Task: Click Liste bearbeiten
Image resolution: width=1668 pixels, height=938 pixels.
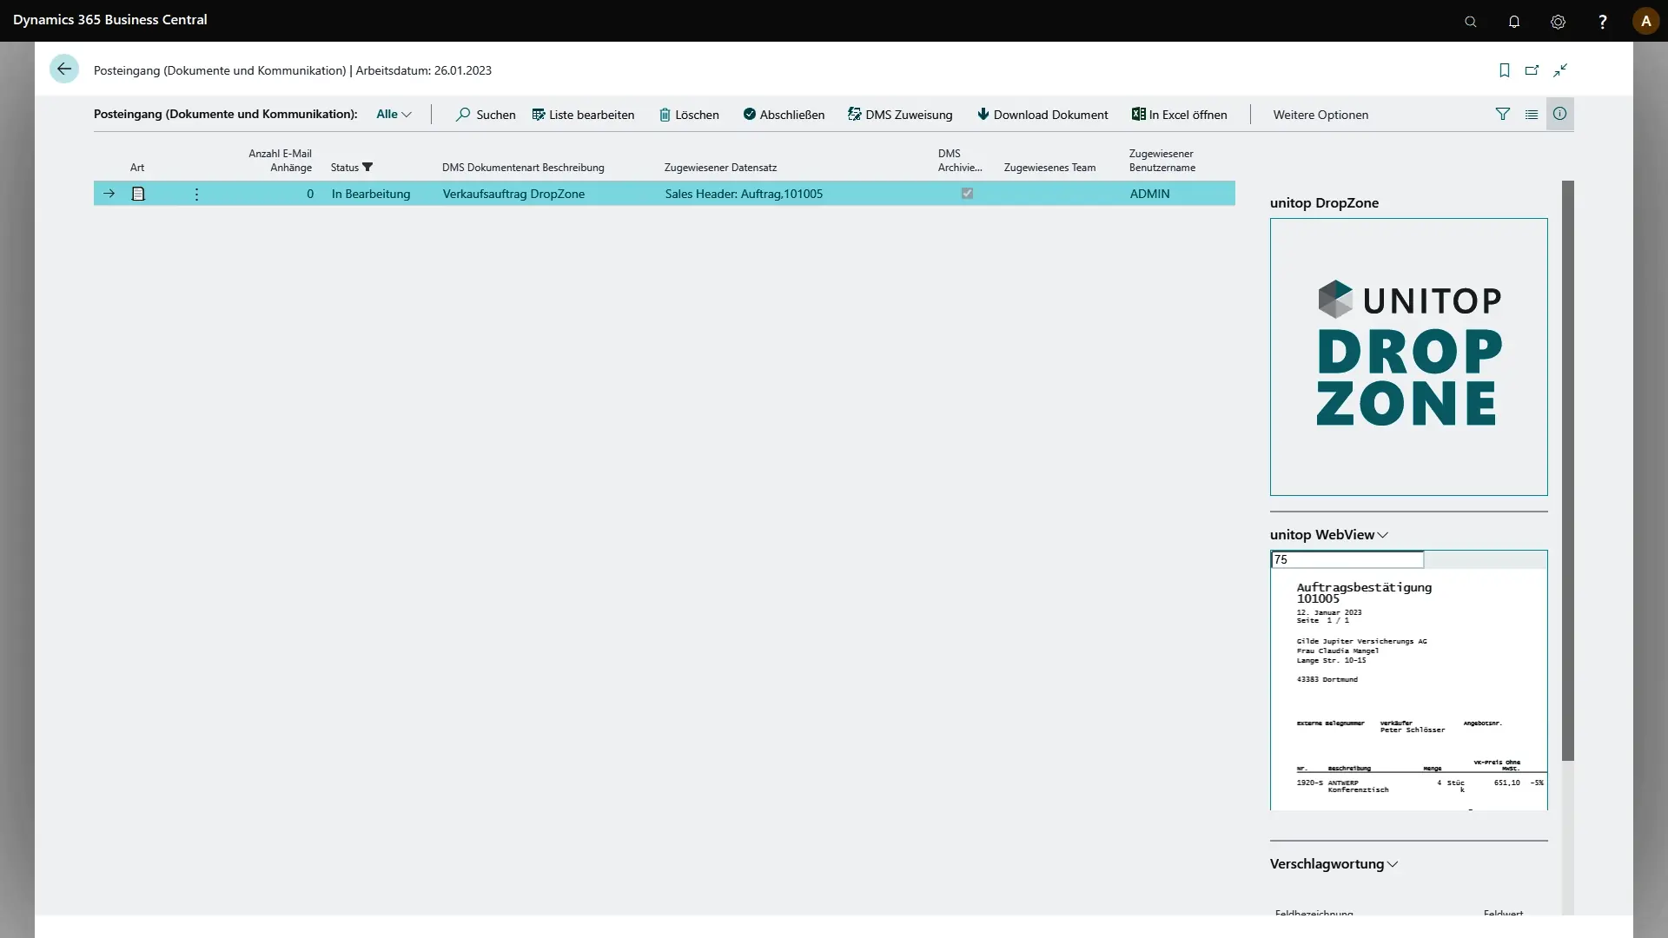Action: pyautogui.click(x=583, y=115)
